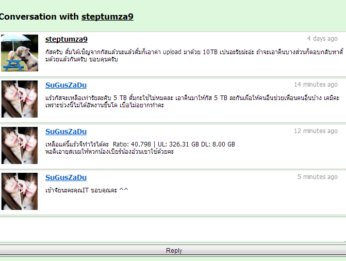The width and height of the screenshot is (346, 261).
Task: Open the steptumza9 username above the first message
Action: (67, 39)
